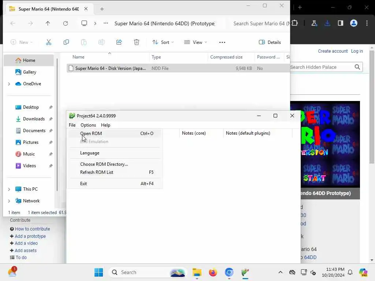This screenshot has height=281, width=375.
Task: Click Log in link
Action: click(x=357, y=51)
